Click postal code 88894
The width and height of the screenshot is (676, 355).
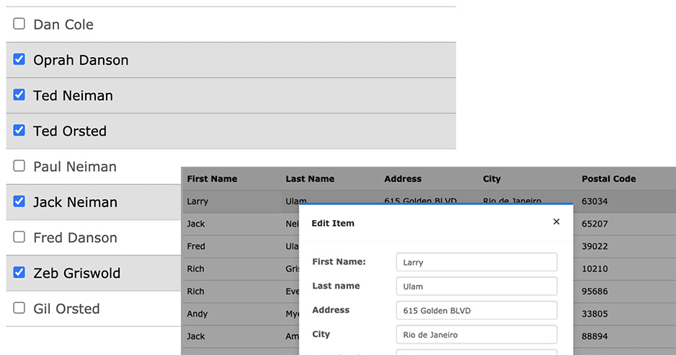click(595, 336)
